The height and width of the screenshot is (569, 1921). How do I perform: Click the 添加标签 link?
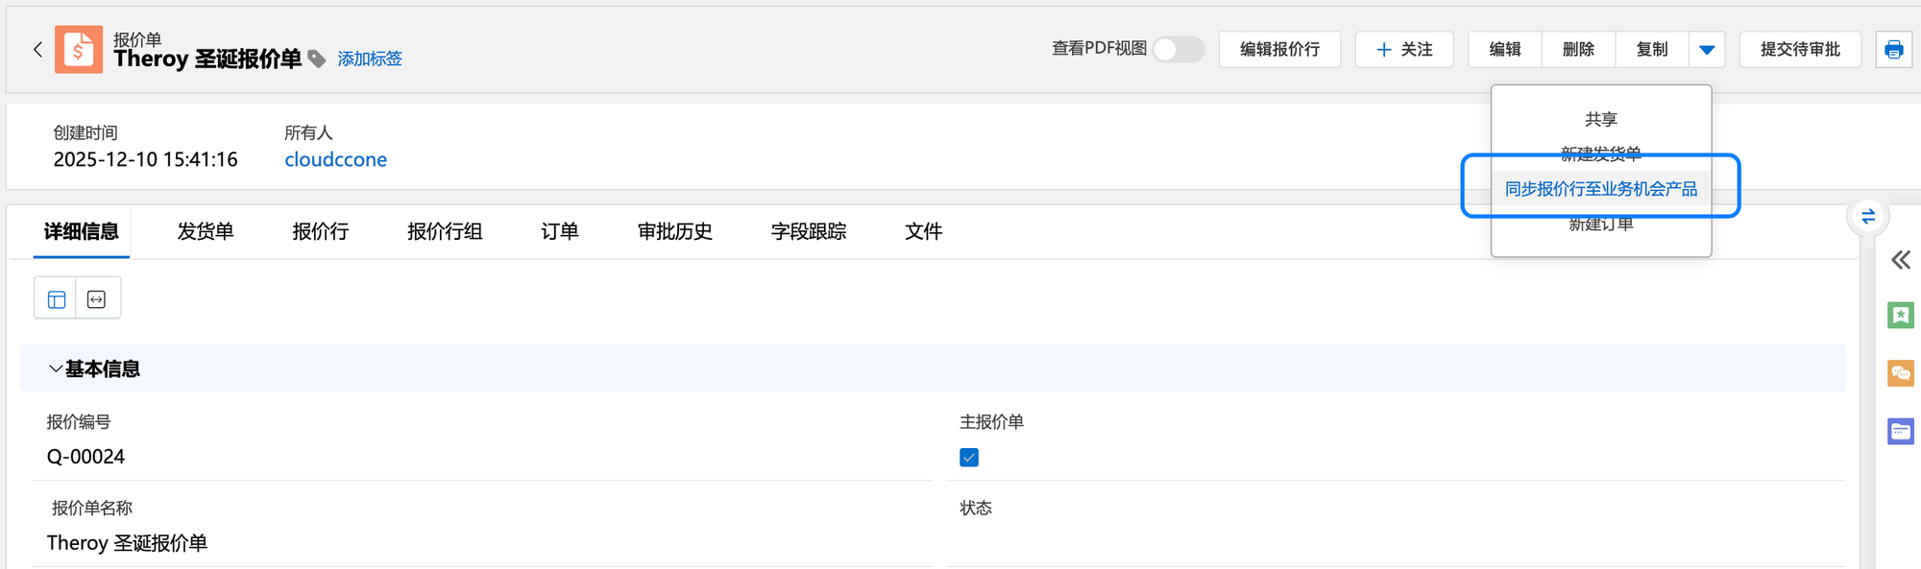click(x=370, y=59)
